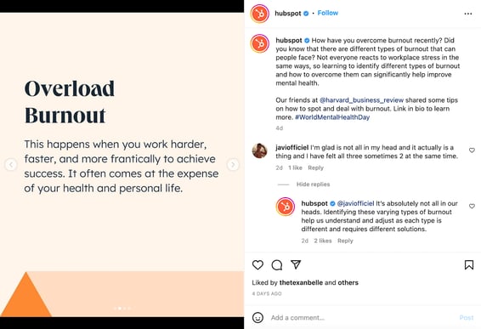
Task: Share the post via the paper plane icon
Action: pyautogui.click(x=296, y=264)
